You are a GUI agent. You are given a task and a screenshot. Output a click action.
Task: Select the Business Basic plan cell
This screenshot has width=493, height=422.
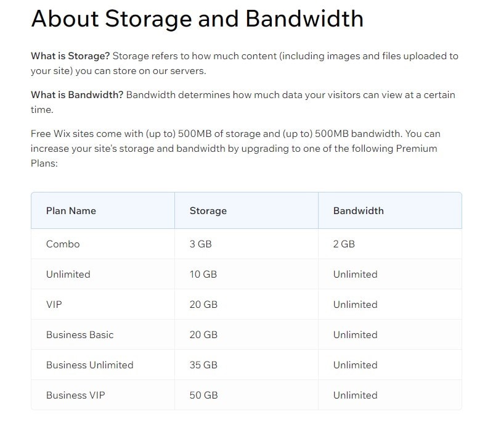click(79, 334)
